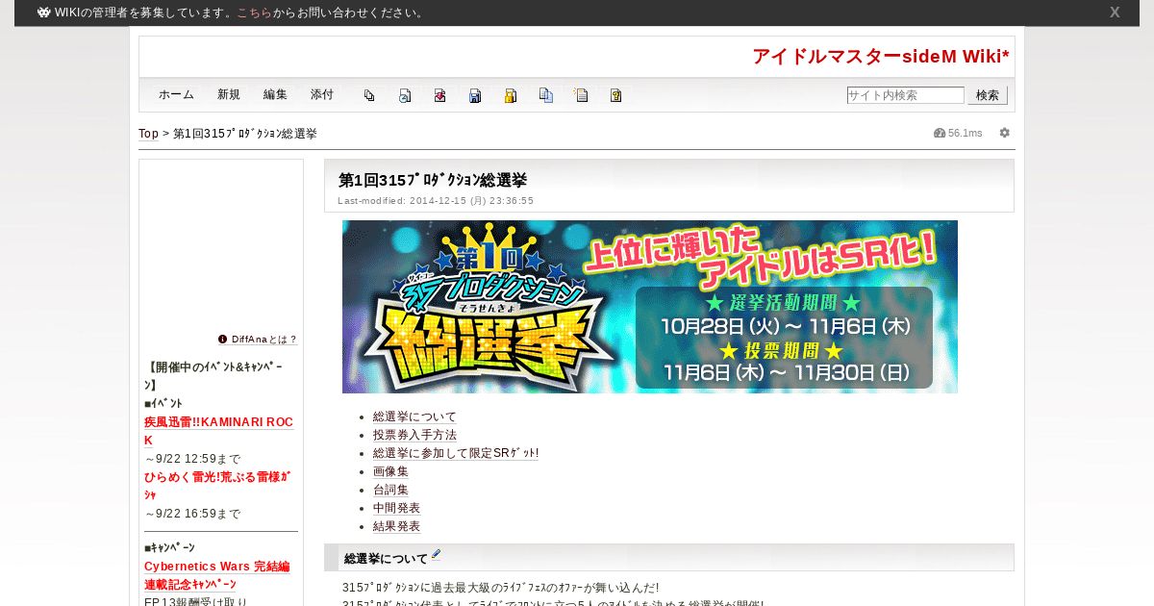Click the duplicate-page (two sheets) toolbar icon
Viewport: 1154px width, 606px height.
click(x=369, y=95)
